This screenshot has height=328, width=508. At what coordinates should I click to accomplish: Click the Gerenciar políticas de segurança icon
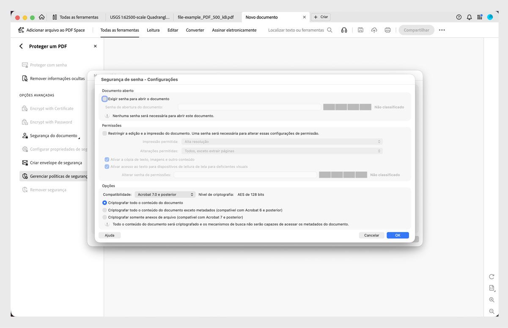(x=25, y=176)
